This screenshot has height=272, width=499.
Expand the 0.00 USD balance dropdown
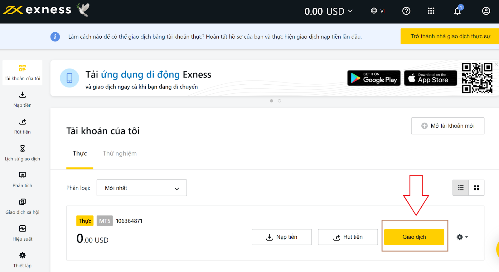(x=329, y=11)
